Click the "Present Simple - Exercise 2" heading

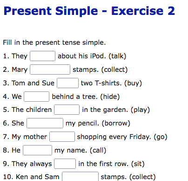pos(89,11)
